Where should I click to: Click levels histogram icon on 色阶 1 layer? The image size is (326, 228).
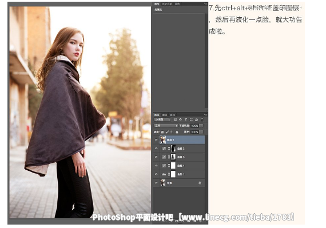coord(164,174)
